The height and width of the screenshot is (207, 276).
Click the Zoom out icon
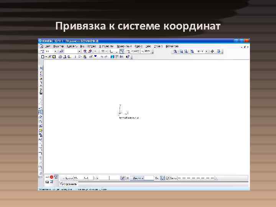186,51
